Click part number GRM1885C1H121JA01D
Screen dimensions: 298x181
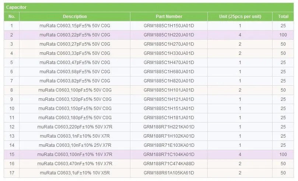coord(169,99)
